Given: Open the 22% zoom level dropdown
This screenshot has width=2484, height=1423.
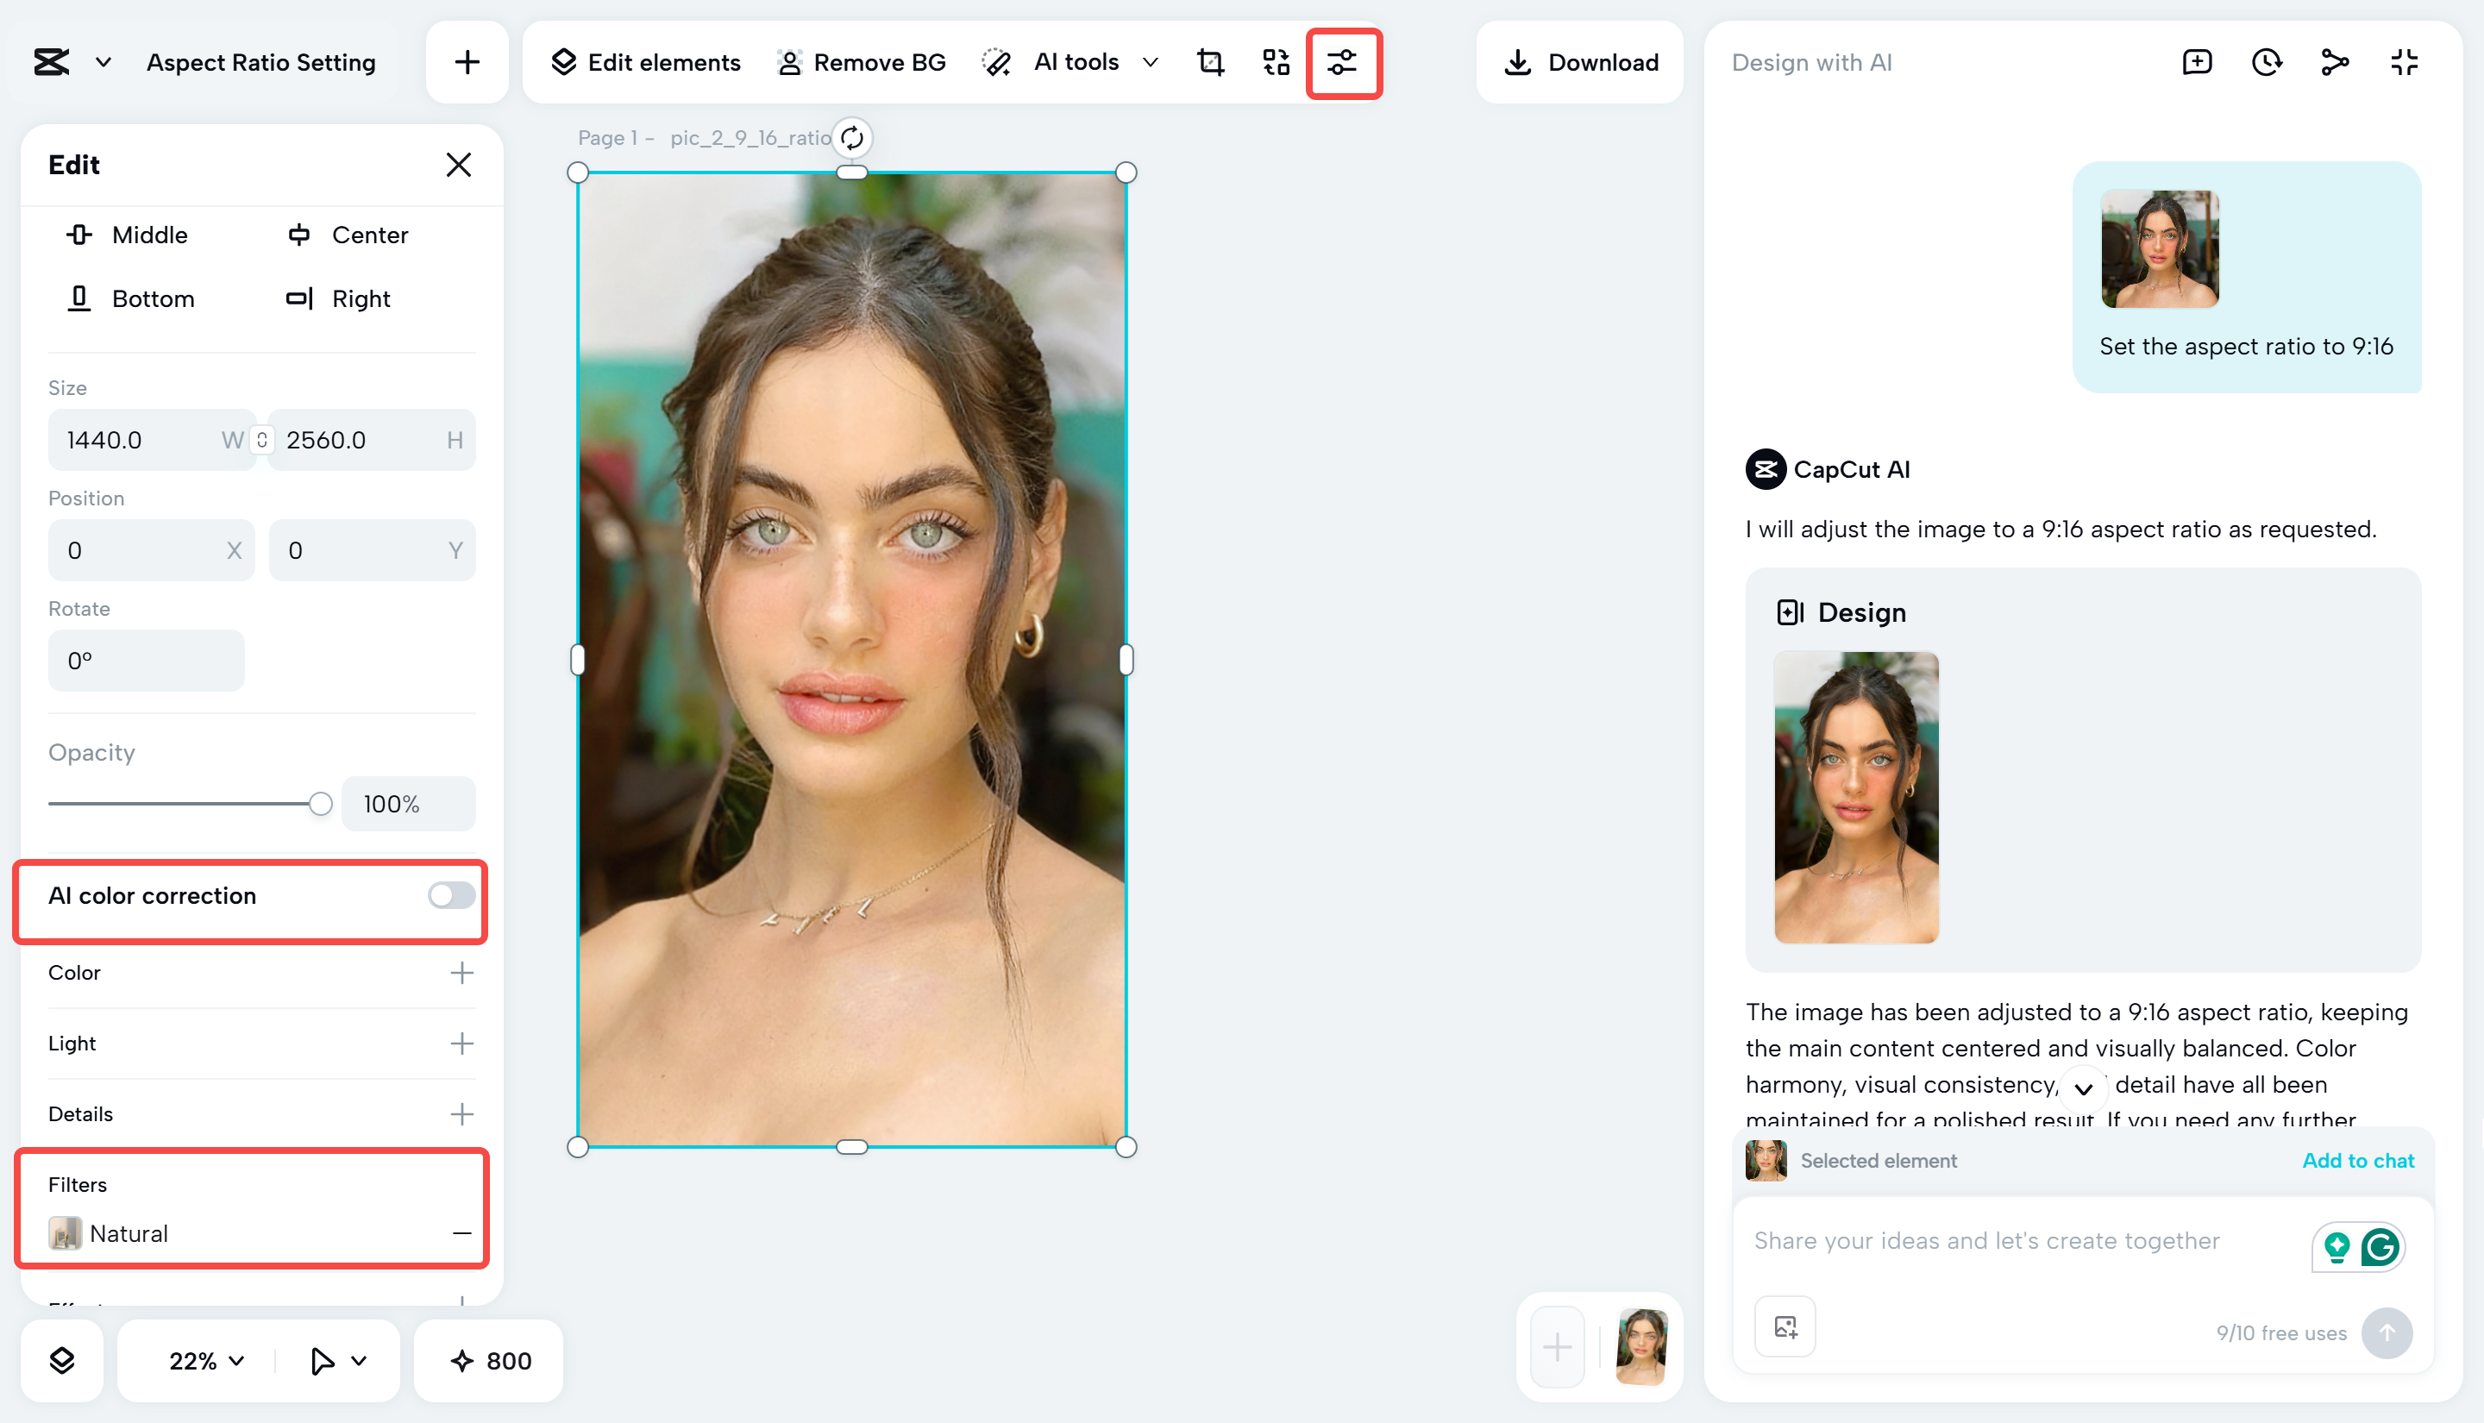Looking at the screenshot, I should (x=206, y=1360).
